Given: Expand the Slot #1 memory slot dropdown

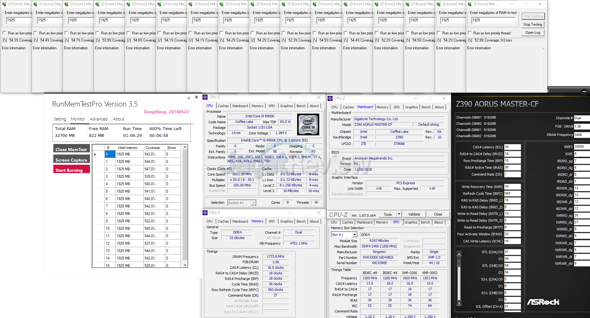Looking at the screenshot, I should tap(355, 235).
